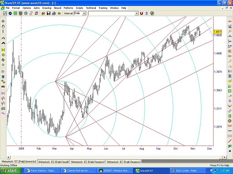Select the pointing hand tool

pos(3,72)
